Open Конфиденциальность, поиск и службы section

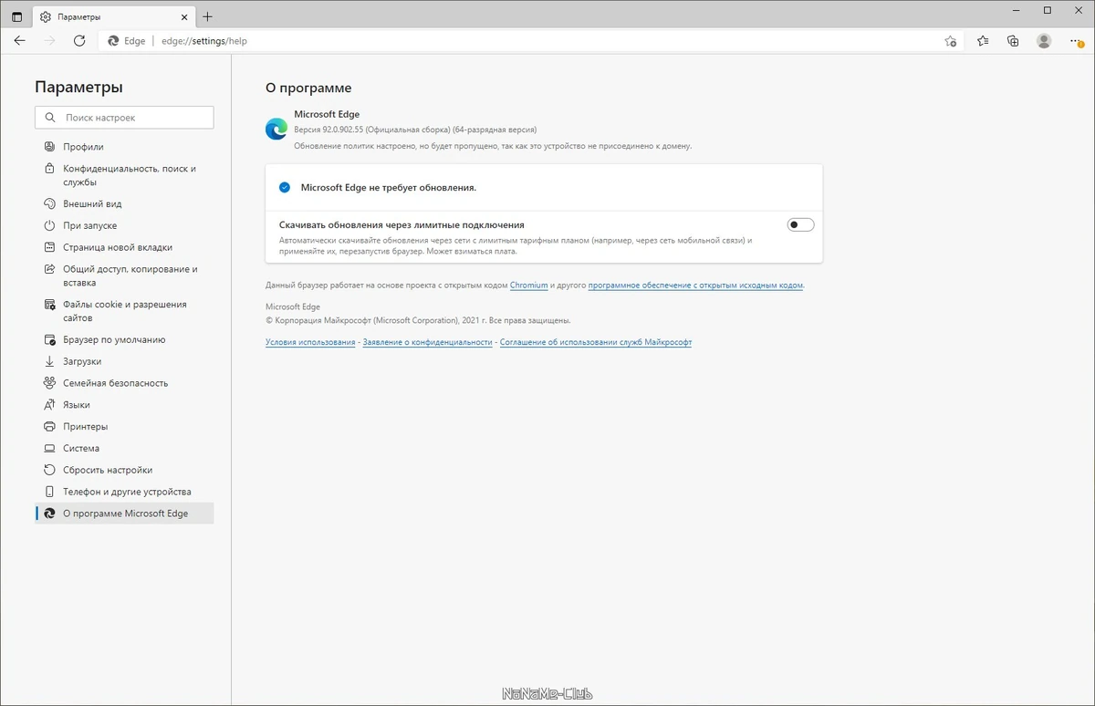(124, 175)
